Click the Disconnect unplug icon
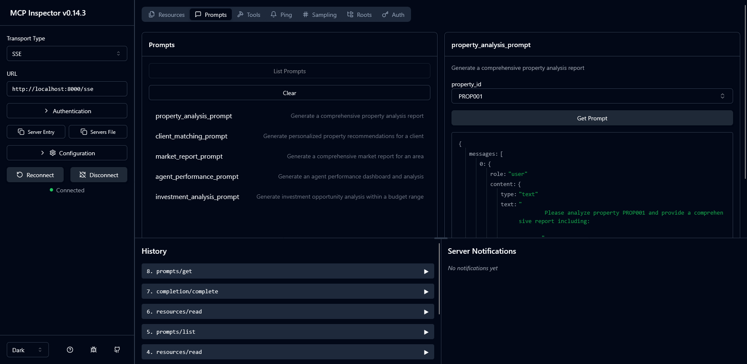747x364 pixels. point(83,175)
